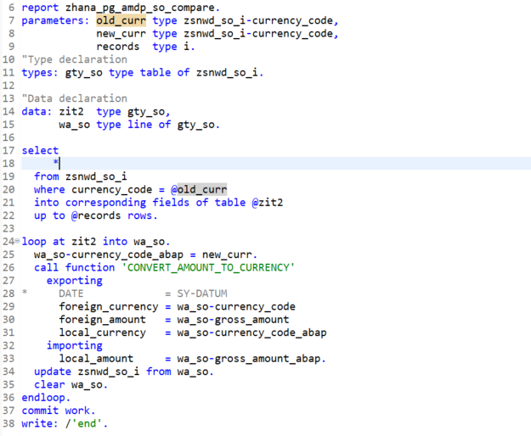Click wa_so-gross_amount_abap on line 33
This screenshot has height=436, width=531.
[249, 359]
